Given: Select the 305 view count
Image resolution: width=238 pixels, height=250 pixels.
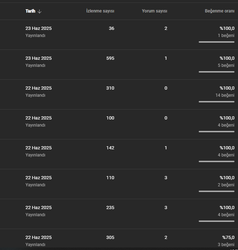Looking at the screenshot, I should tap(110, 238).
